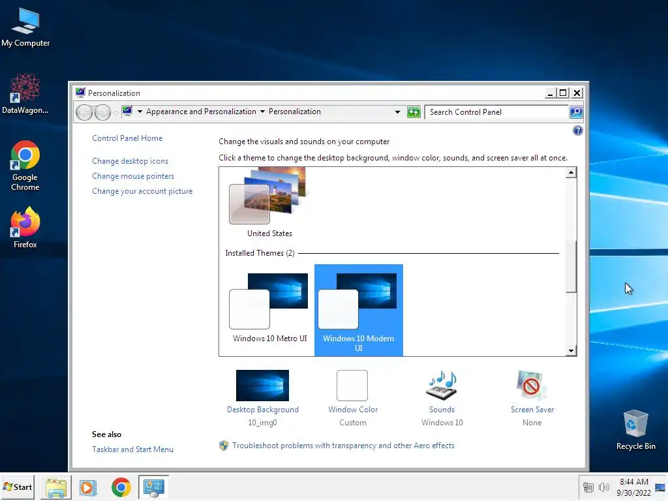Select the Windows 10 Modern UI theme
Viewport: 668px width, 501px height.
click(x=359, y=310)
